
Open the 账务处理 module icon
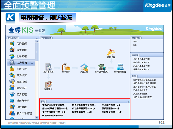click(12, 81)
